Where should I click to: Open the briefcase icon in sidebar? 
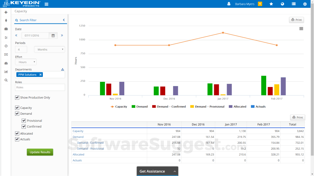(6, 29)
